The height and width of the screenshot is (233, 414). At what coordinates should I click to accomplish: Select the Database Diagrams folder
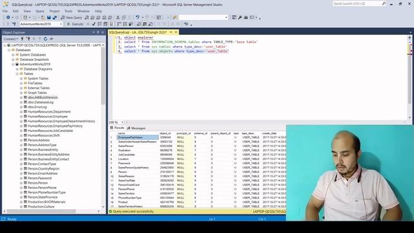(x=38, y=69)
